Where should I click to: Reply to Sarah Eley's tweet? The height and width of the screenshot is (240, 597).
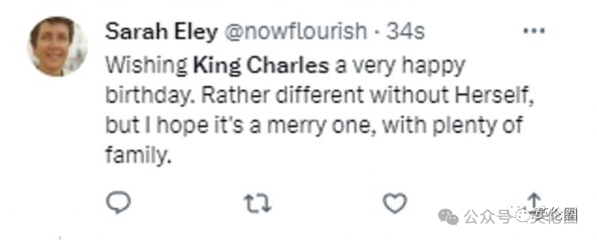point(118,203)
